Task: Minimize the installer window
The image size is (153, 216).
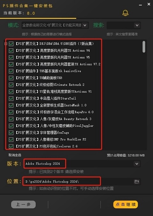Action: pyautogui.click(x=141, y=5)
